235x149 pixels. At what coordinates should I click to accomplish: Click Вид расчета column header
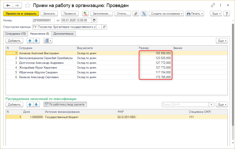pyautogui.click(x=107, y=48)
